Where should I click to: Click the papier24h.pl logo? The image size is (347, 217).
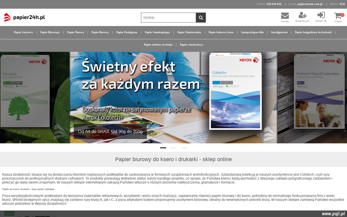click(24, 17)
